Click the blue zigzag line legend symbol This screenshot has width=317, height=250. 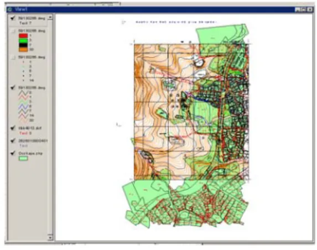(x=23, y=106)
